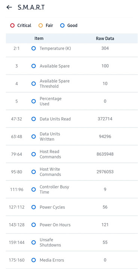Click the Media Errors status circle
The width and height of the screenshot is (138, 269).
34,260
